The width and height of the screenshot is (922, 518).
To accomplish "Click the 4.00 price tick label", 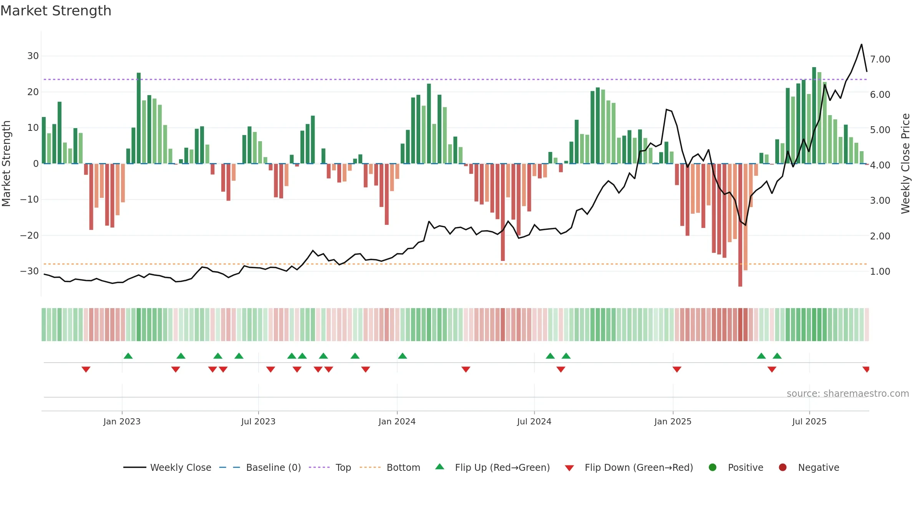I will tap(880, 165).
